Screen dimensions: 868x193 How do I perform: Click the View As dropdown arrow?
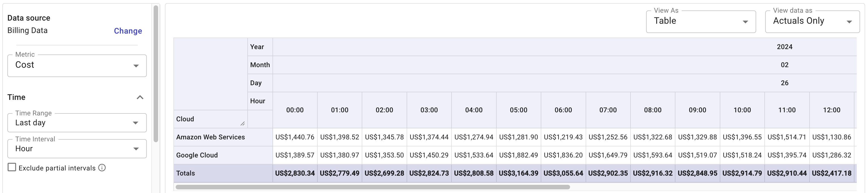(745, 21)
